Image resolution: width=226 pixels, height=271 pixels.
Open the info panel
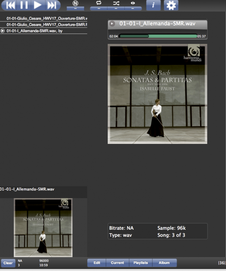(x=153, y=5)
